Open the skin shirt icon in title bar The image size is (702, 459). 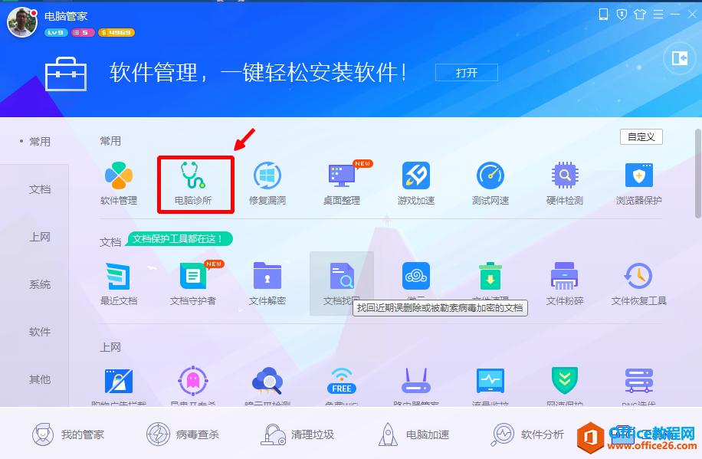click(x=640, y=15)
